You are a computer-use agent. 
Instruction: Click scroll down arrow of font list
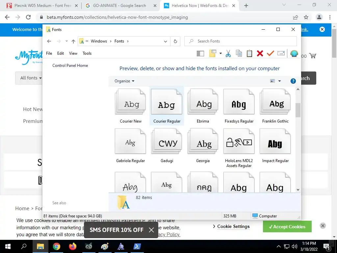(x=298, y=189)
